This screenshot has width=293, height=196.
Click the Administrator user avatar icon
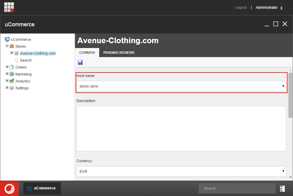click(x=282, y=8)
